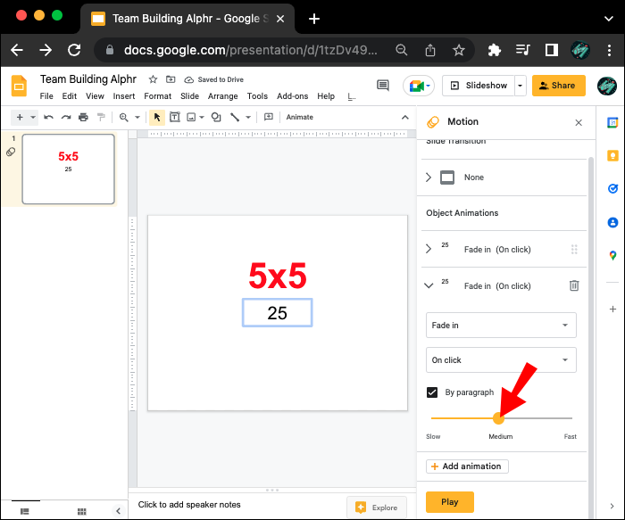
Task: Open the Explore button
Action: pyautogui.click(x=377, y=508)
